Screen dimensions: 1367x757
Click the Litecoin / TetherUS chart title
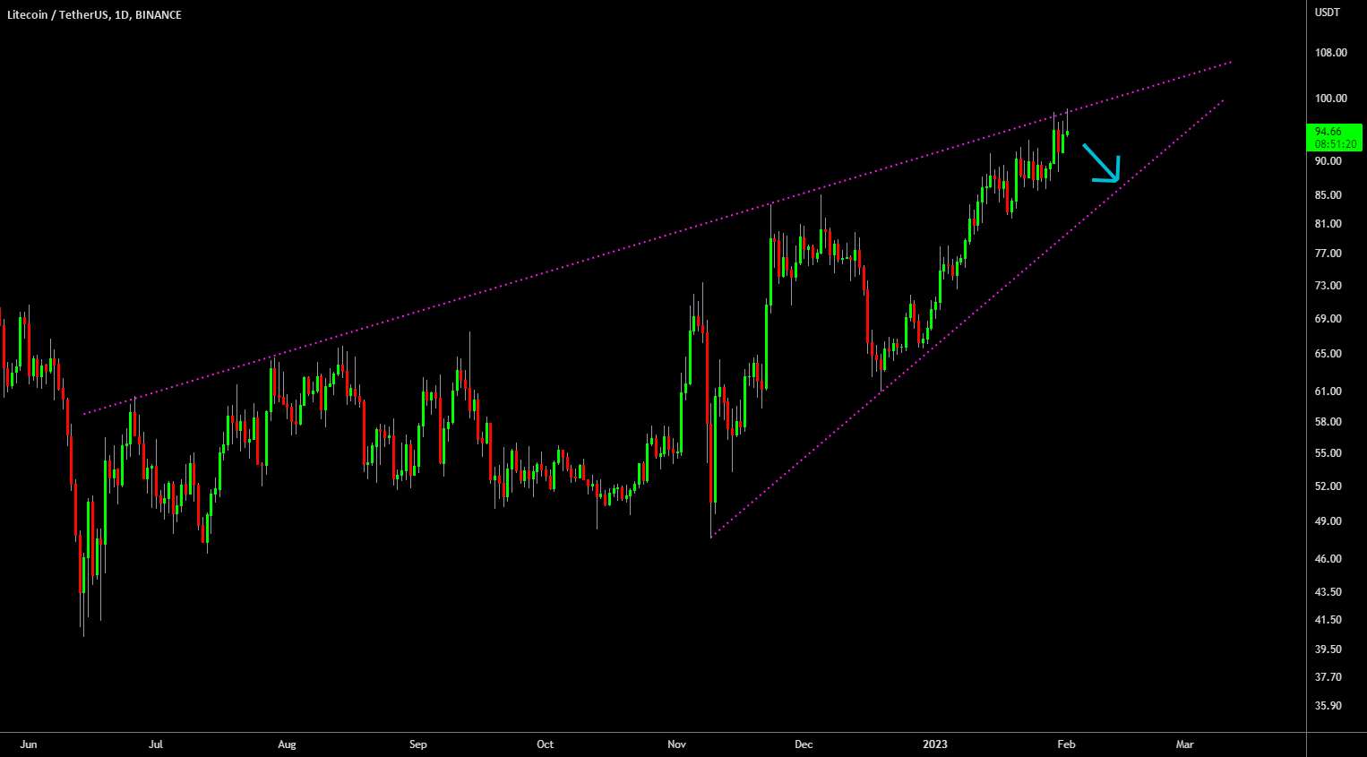coord(94,15)
